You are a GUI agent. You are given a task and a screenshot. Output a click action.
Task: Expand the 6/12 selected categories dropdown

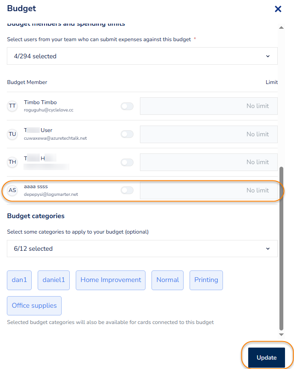pyautogui.click(x=142, y=249)
